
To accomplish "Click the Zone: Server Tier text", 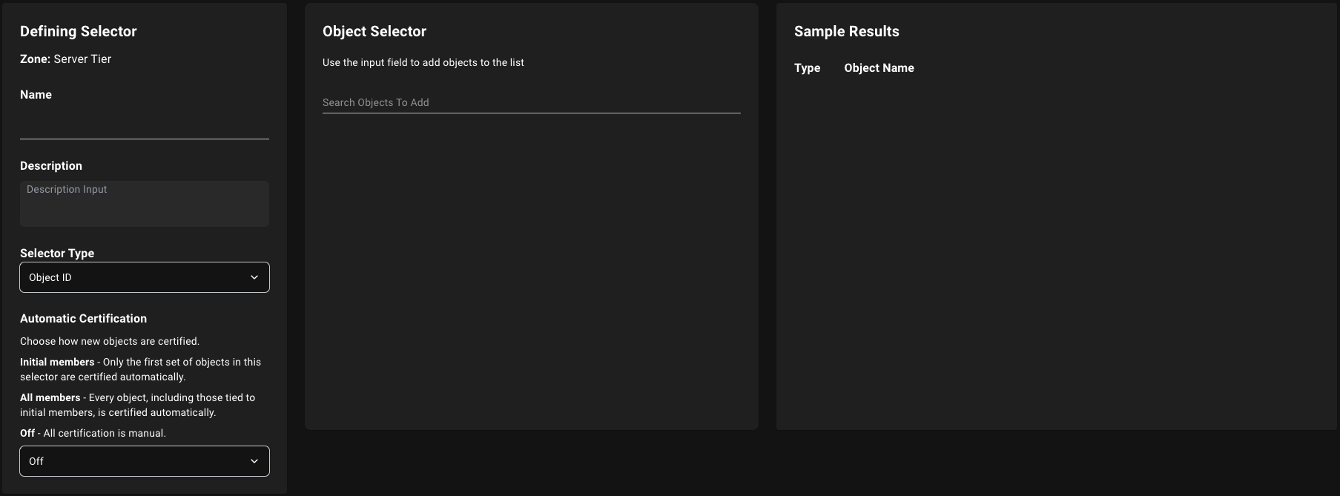I will (x=65, y=59).
